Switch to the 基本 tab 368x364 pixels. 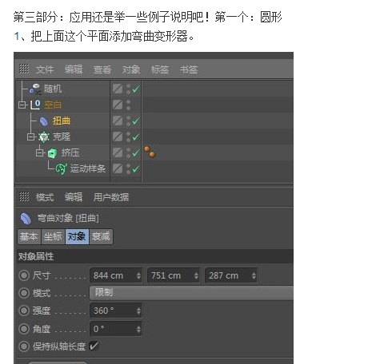pos(29,236)
